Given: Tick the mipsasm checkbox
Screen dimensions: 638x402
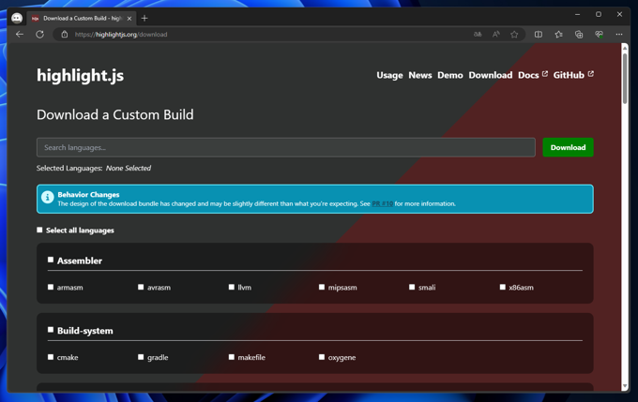Looking at the screenshot, I should [322, 287].
